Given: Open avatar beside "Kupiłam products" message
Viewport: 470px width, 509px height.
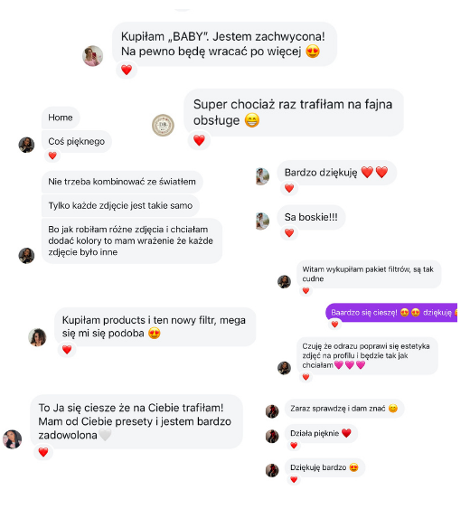Looking at the screenshot, I should click(37, 337).
